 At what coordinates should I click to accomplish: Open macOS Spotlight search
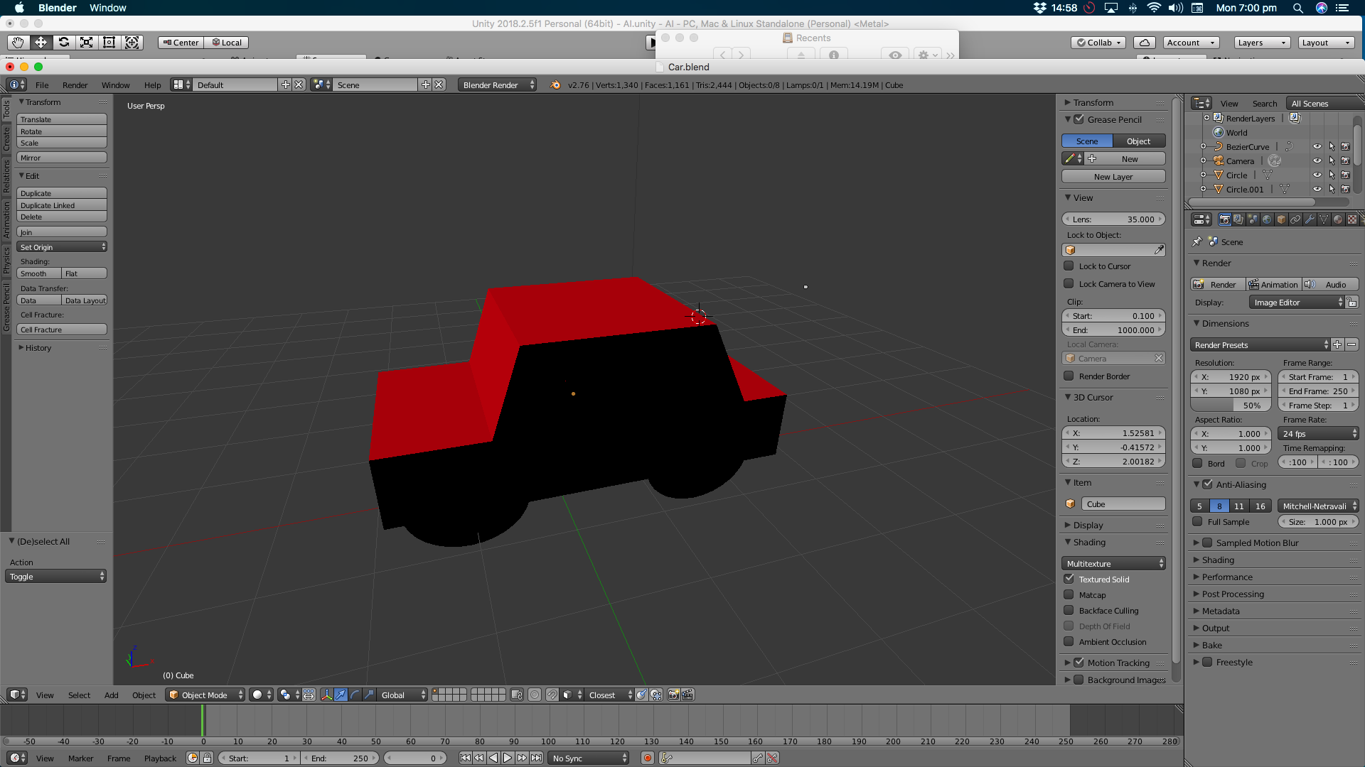pyautogui.click(x=1297, y=8)
